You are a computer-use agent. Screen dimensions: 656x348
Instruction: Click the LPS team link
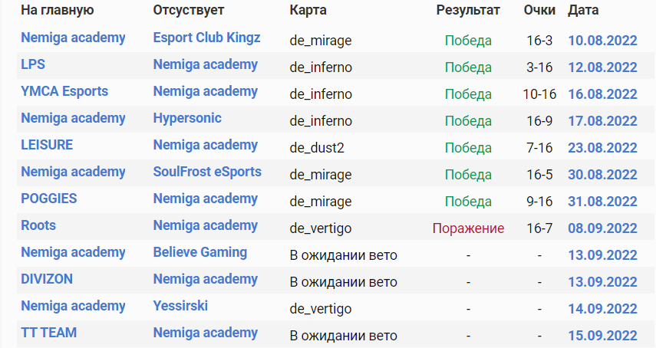coord(33,64)
